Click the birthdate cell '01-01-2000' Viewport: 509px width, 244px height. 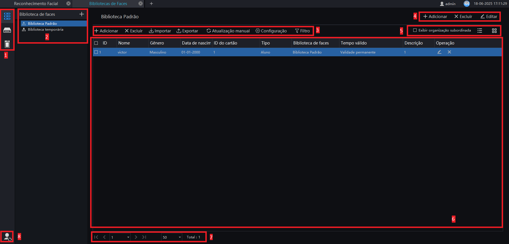[191, 52]
